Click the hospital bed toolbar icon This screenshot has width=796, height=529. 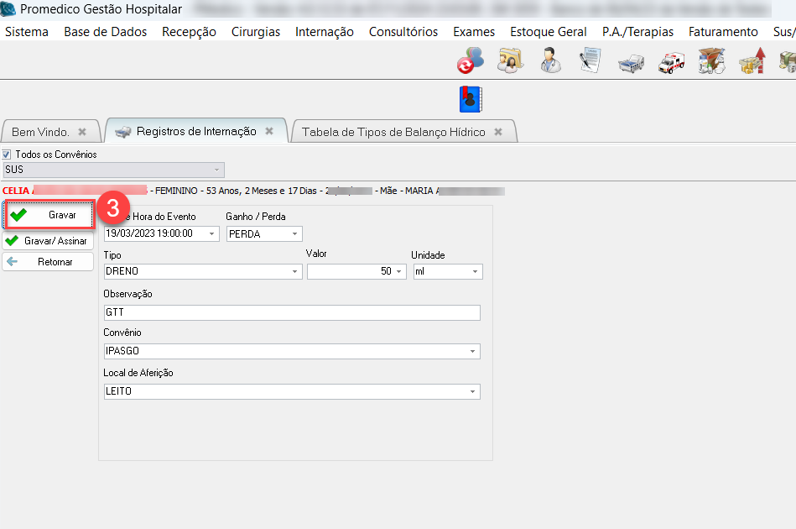631,62
